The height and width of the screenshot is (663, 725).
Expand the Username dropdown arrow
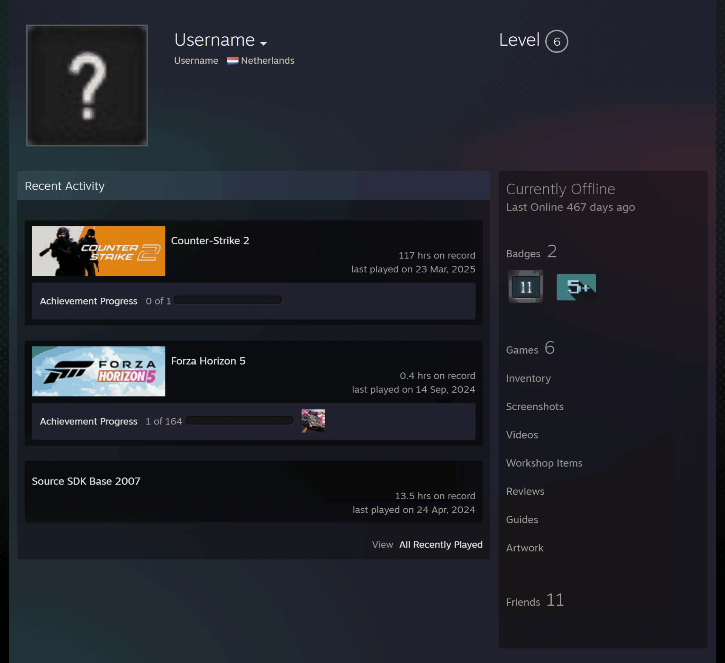coord(264,43)
